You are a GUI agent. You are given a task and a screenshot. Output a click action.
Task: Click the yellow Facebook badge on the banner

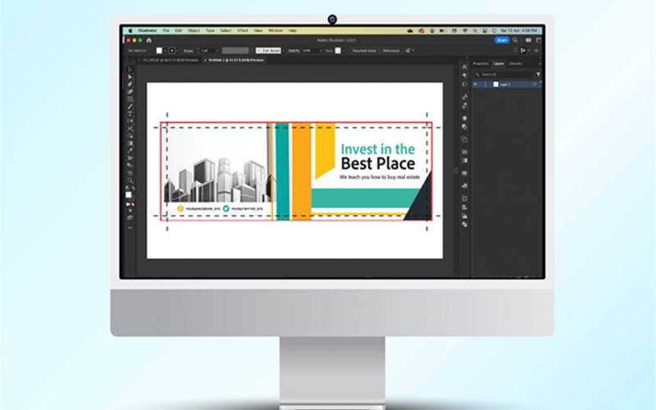click(180, 208)
